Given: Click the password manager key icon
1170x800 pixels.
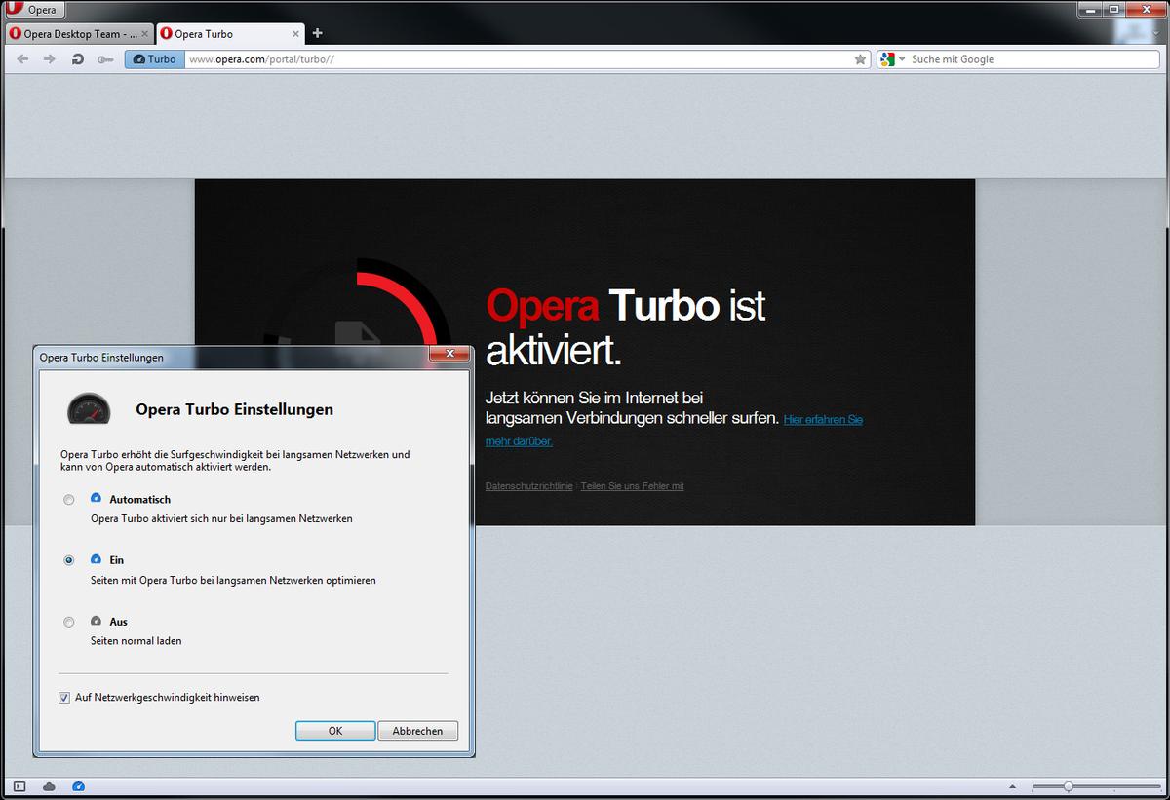Looking at the screenshot, I should 105,59.
